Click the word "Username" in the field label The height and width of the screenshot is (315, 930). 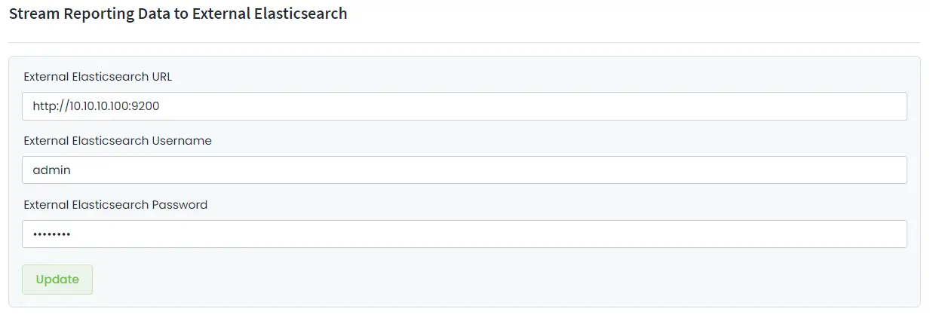182,141
